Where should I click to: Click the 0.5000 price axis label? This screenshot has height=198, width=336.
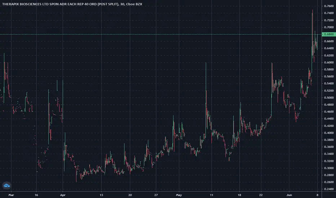(329, 98)
